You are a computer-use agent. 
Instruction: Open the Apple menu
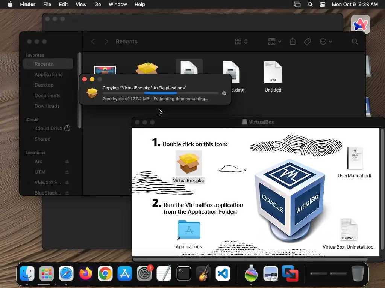(x=10, y=4)
